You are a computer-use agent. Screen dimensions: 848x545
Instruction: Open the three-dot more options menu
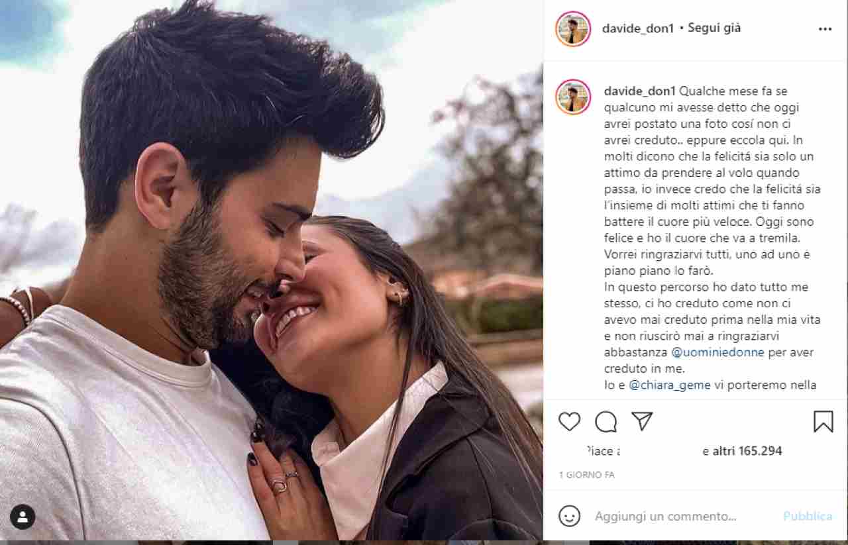pyautogui.click(x=825, y=29)
